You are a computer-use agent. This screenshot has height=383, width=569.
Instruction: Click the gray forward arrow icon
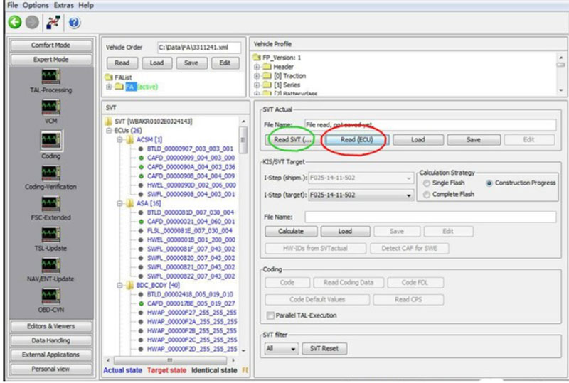click(32, 23)
